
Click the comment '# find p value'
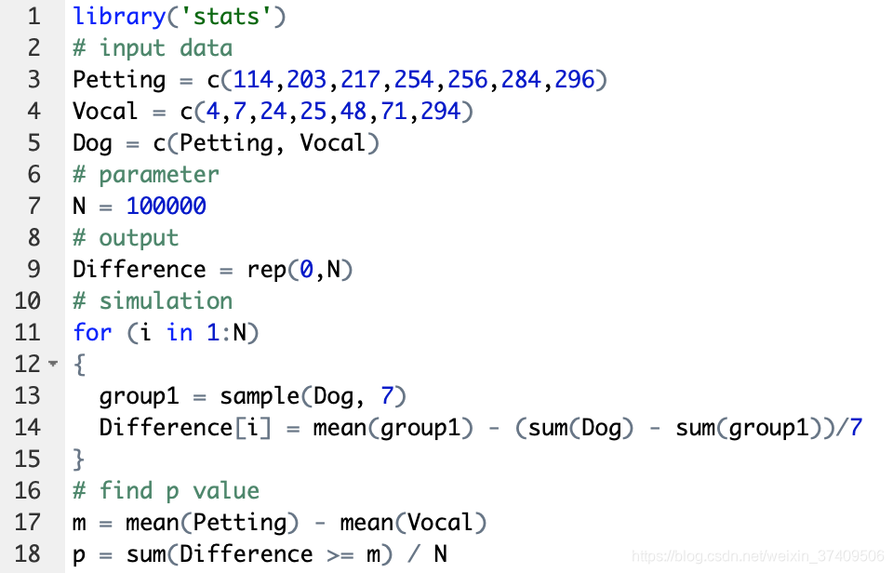[x=167, y=491]
